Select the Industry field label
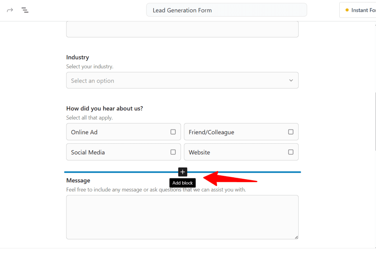 77,57
